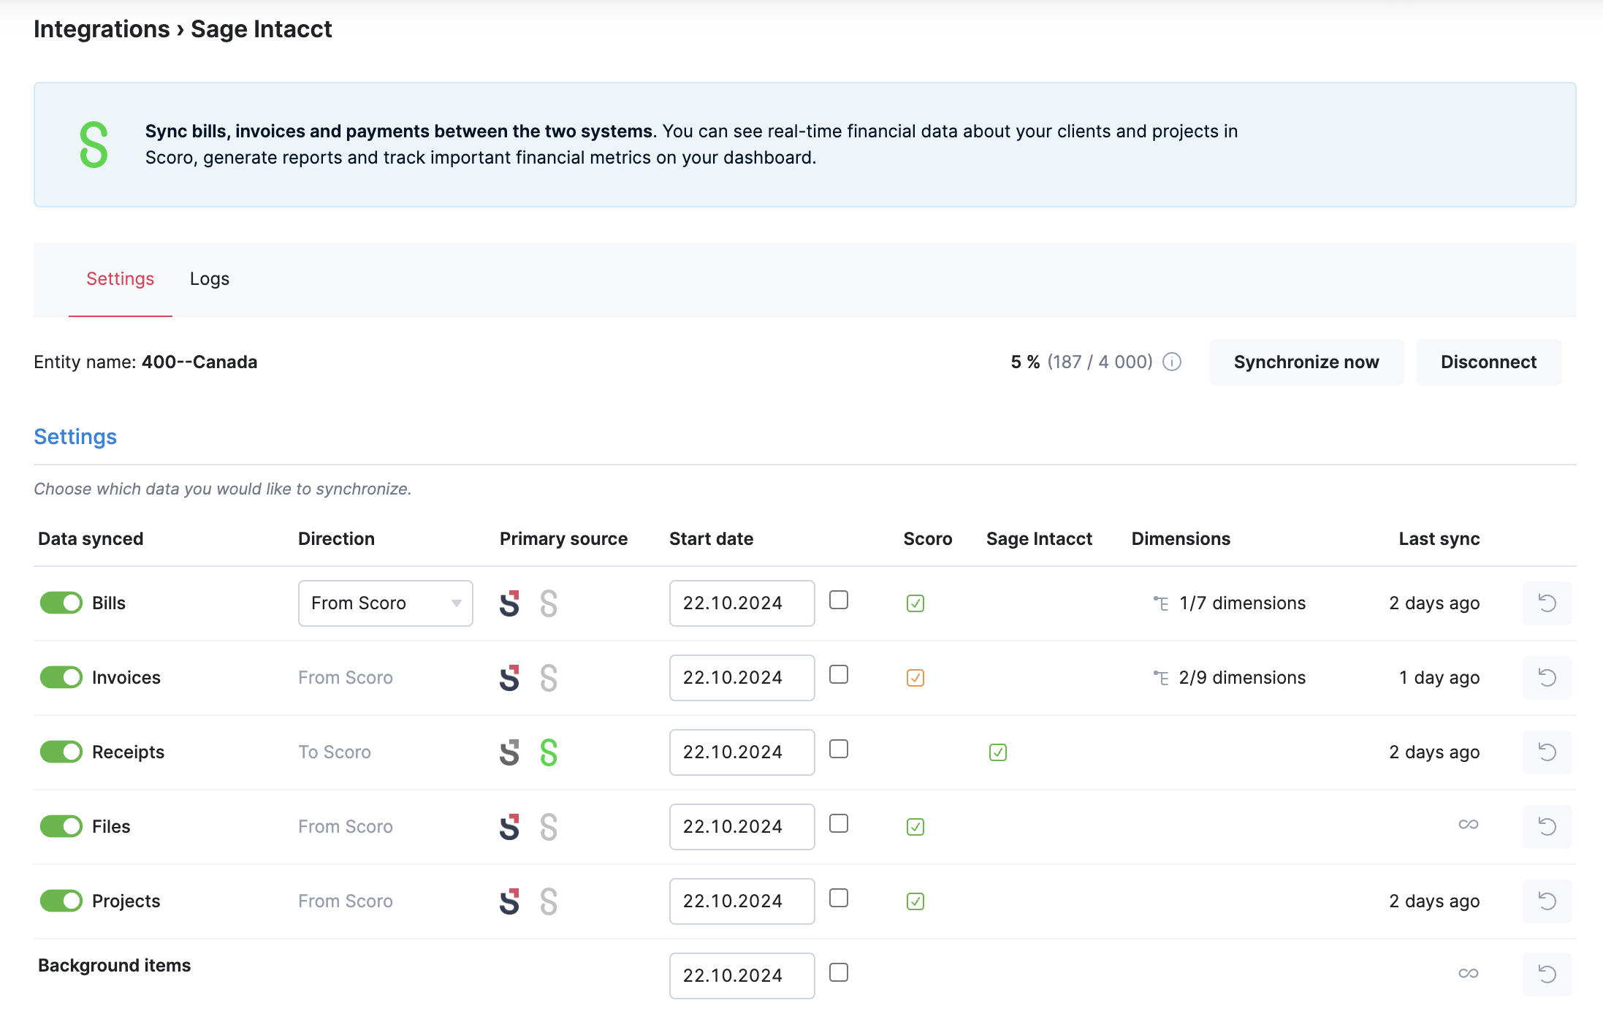
Task: Click the entity name 400--Canada
Action: coord(199,362)
